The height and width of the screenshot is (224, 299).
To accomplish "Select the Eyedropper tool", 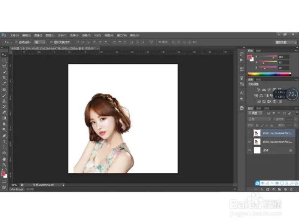I will click(4, 84).
